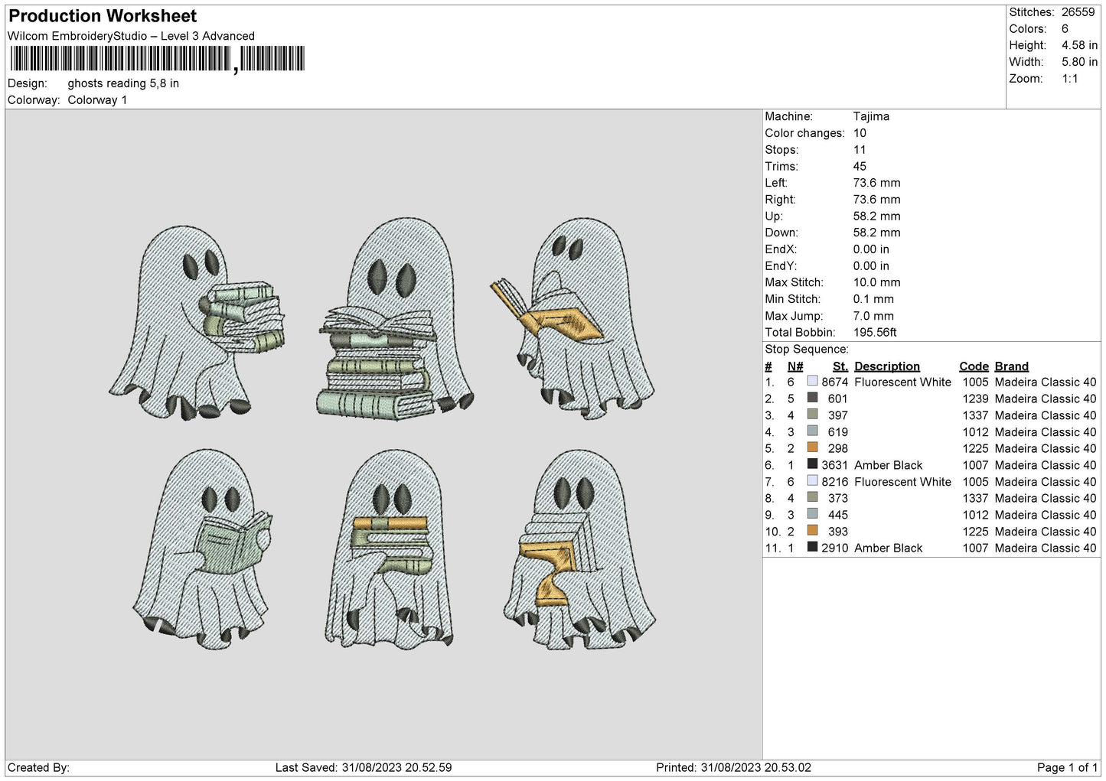Click the ghost hugging white and orange books
1106x781 pixels.
pyautogui.click(x=580, y=549)
